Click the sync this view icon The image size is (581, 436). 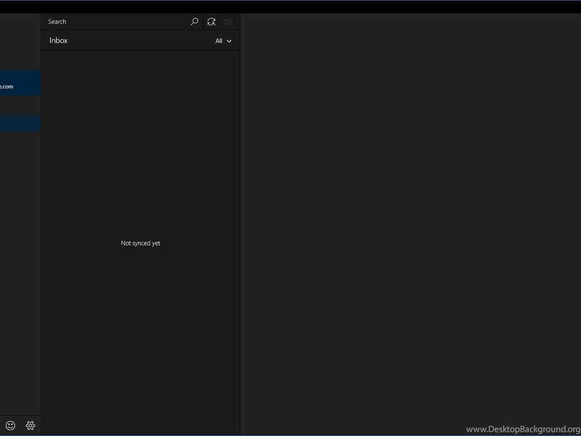[x=211, y=22]
